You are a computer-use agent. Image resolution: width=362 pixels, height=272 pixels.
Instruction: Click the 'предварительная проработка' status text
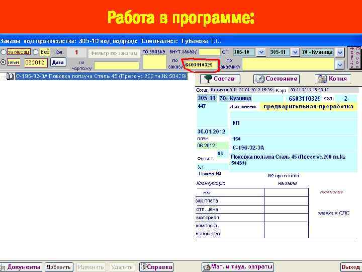click(x=308, y=107)
